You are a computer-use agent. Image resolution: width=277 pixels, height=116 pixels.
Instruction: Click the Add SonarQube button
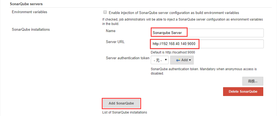[x=121, y=103]
